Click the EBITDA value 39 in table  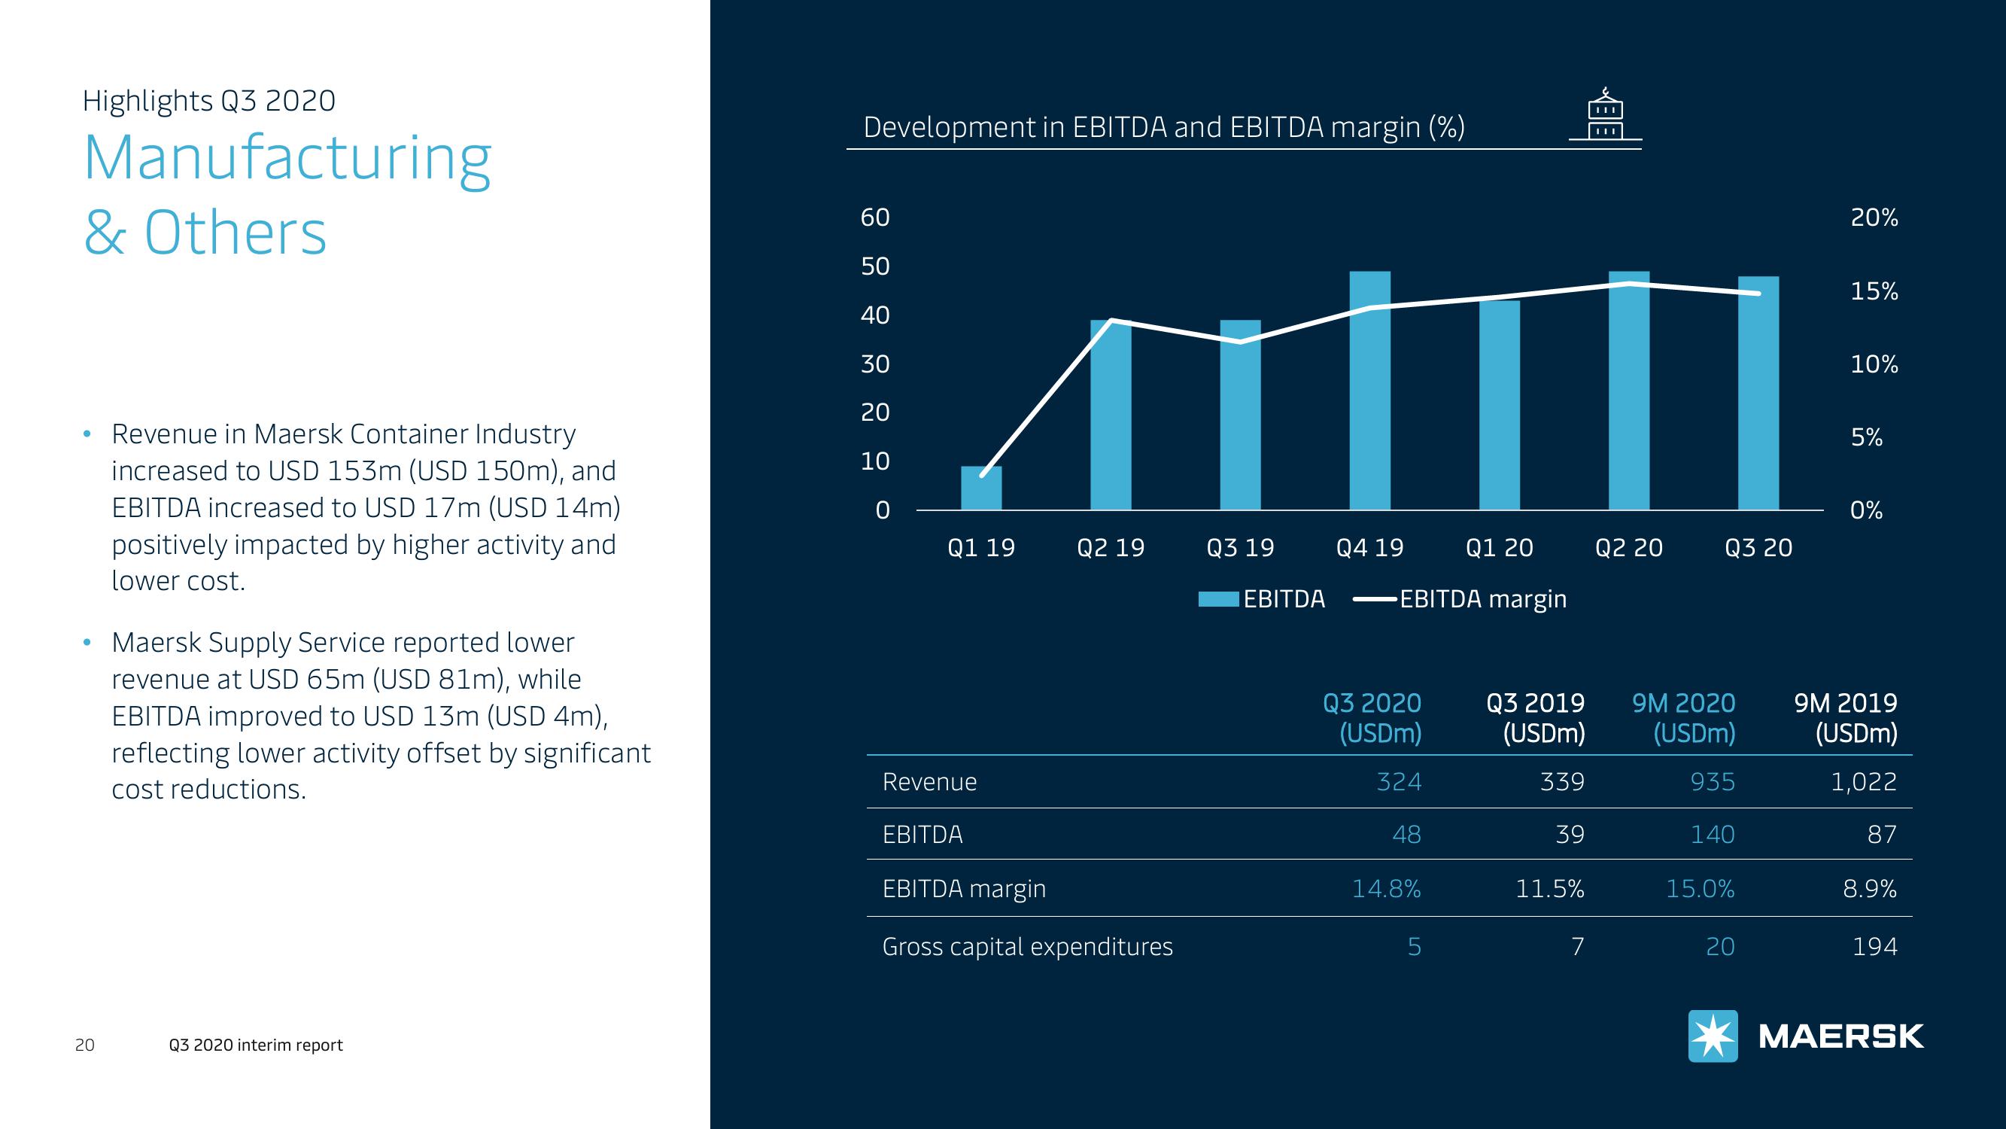[x=1570, y=835]
